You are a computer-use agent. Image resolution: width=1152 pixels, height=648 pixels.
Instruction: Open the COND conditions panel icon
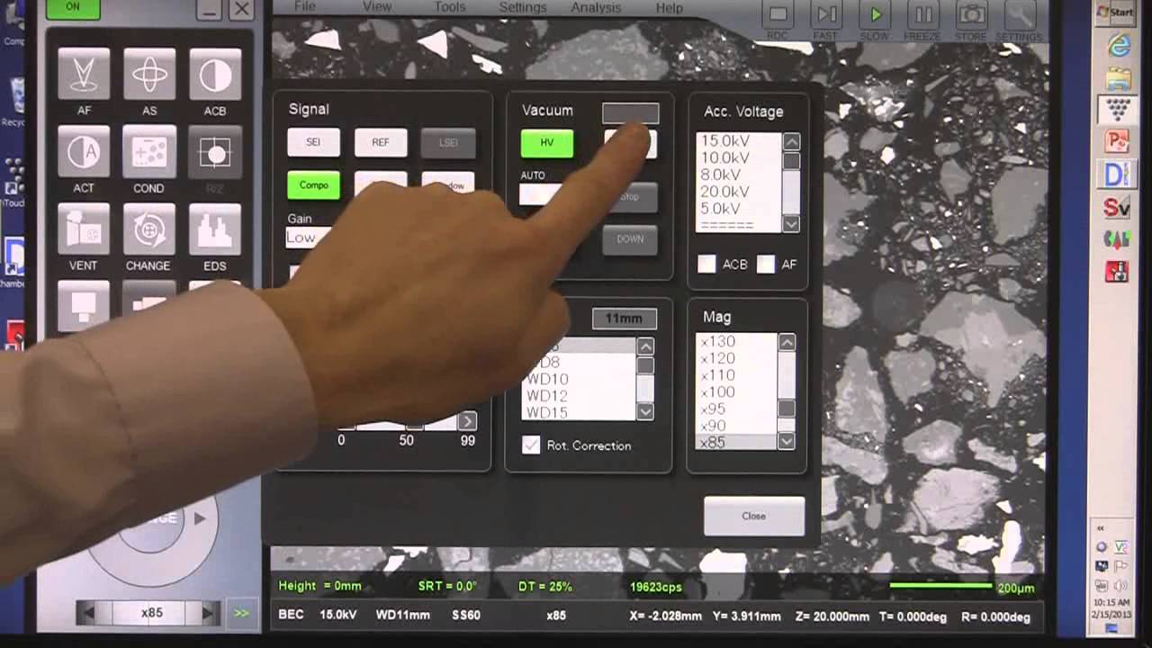(149, 151)
